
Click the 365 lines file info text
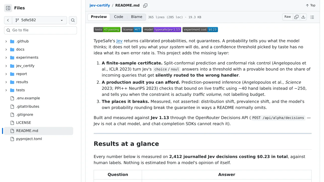[x=175, y=17]
